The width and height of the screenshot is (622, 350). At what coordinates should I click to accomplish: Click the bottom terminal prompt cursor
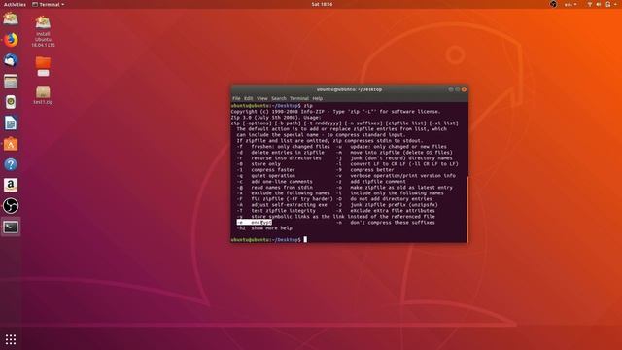click(x=305, y=240)
